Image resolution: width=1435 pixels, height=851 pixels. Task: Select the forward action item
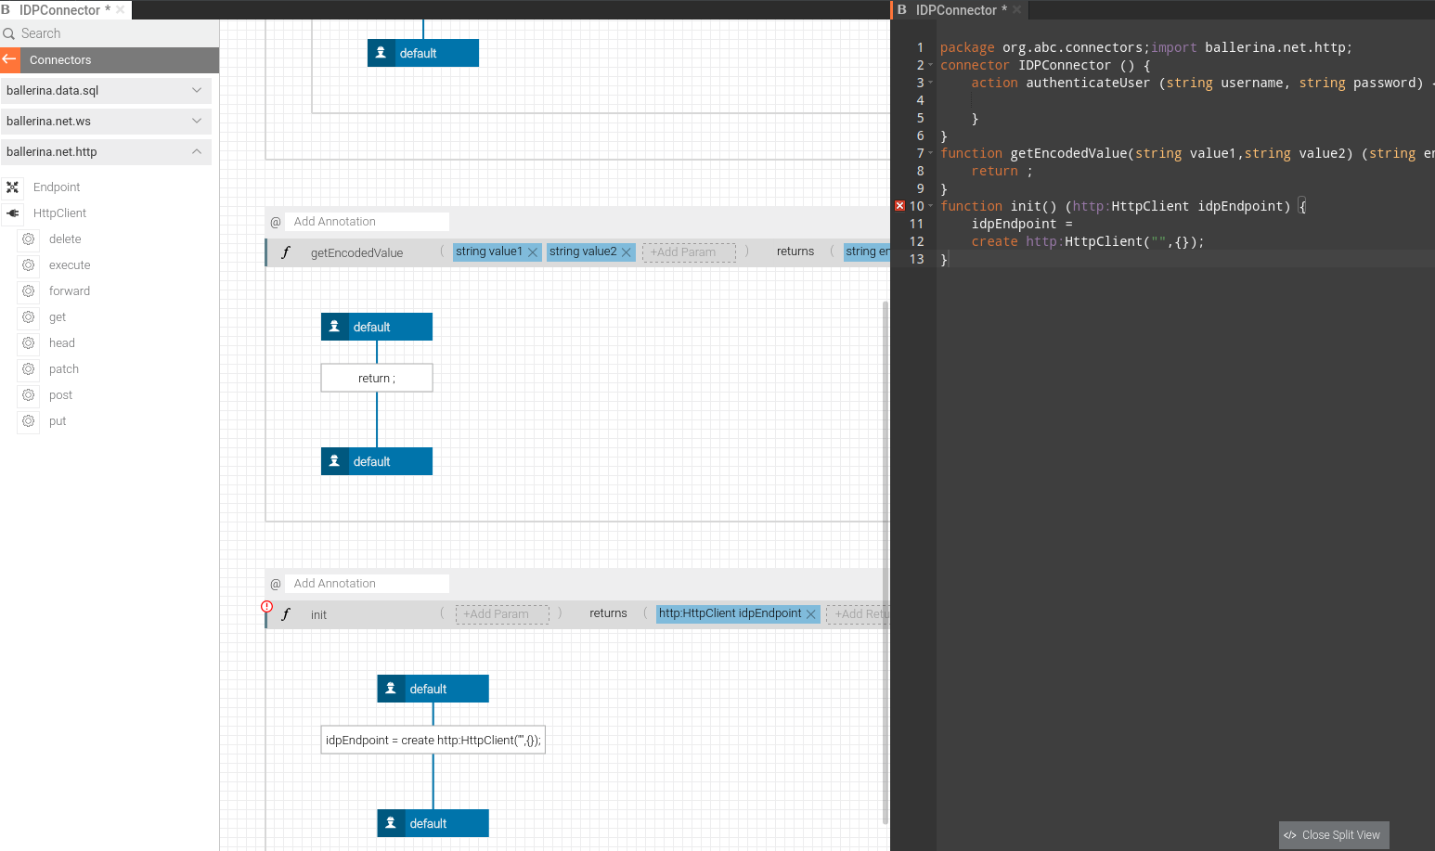point(70,291)
